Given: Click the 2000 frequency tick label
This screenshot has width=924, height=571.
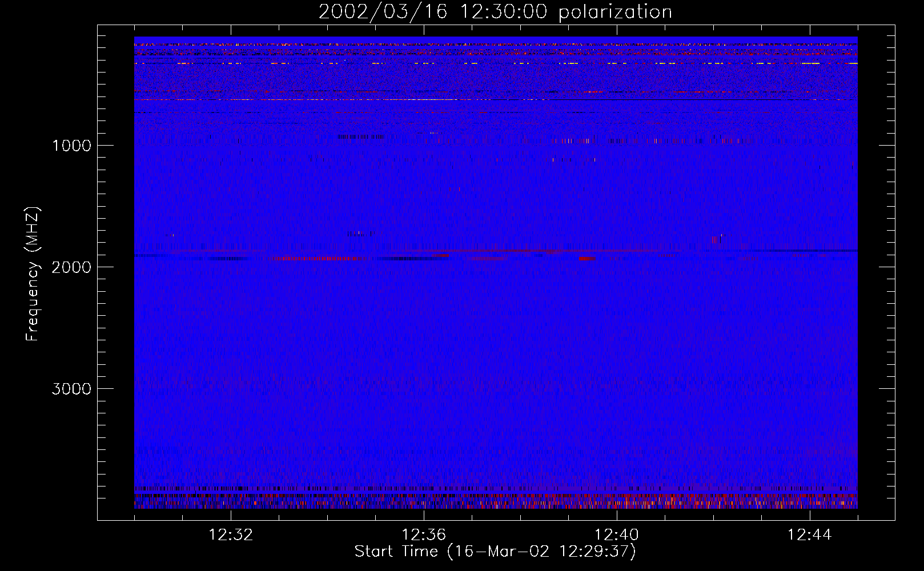Looking at the screenshot, I should tap(72, 267).
